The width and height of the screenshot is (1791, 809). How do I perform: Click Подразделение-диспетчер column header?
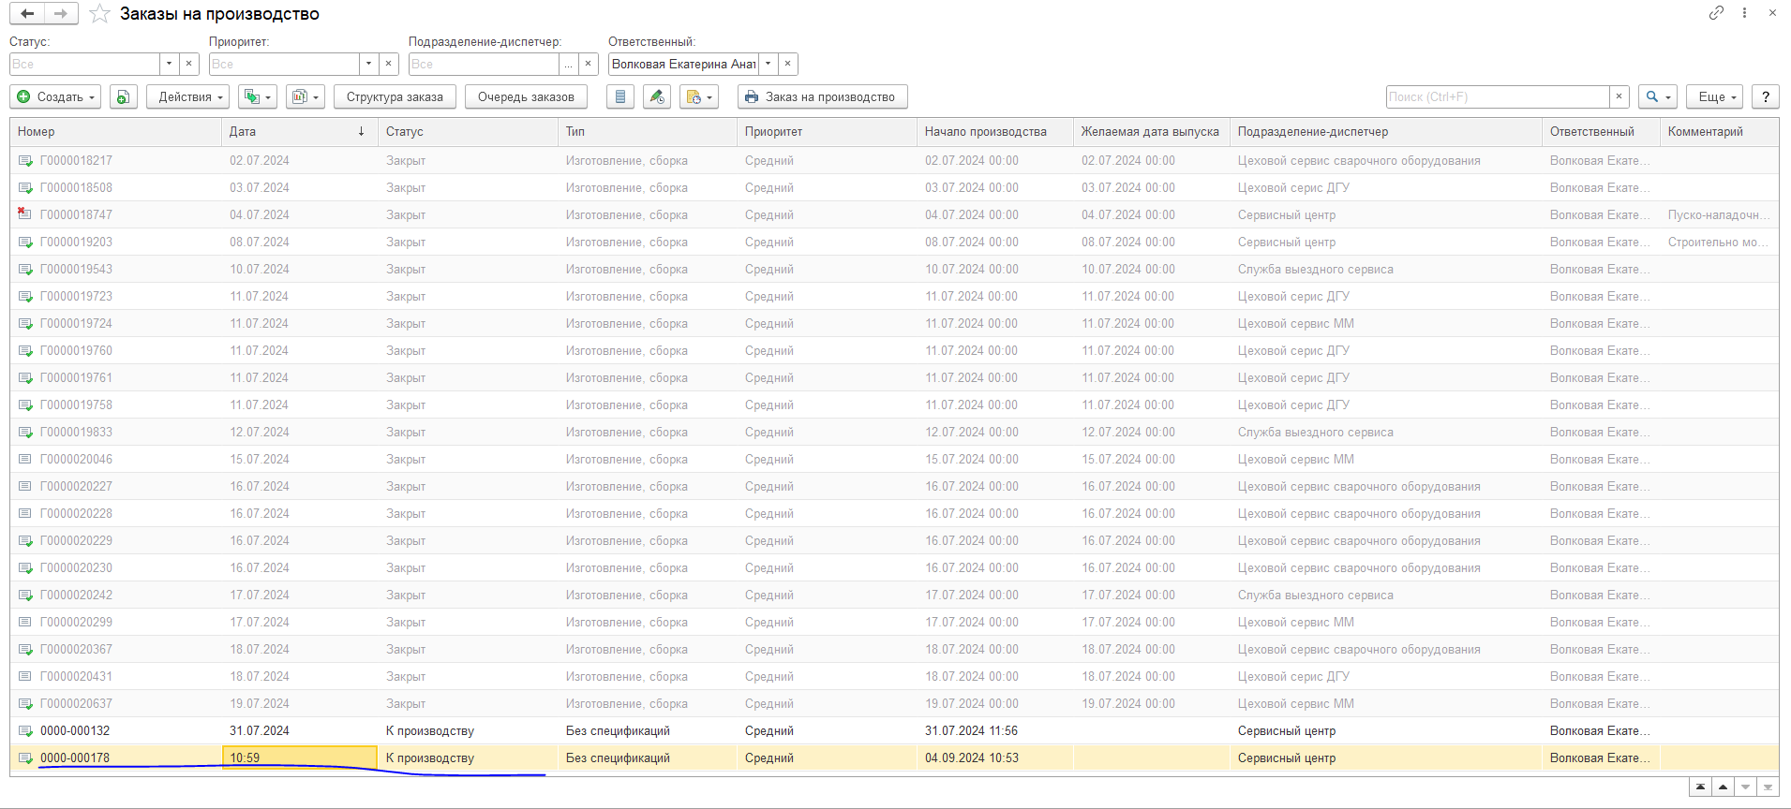[1386, 132]
